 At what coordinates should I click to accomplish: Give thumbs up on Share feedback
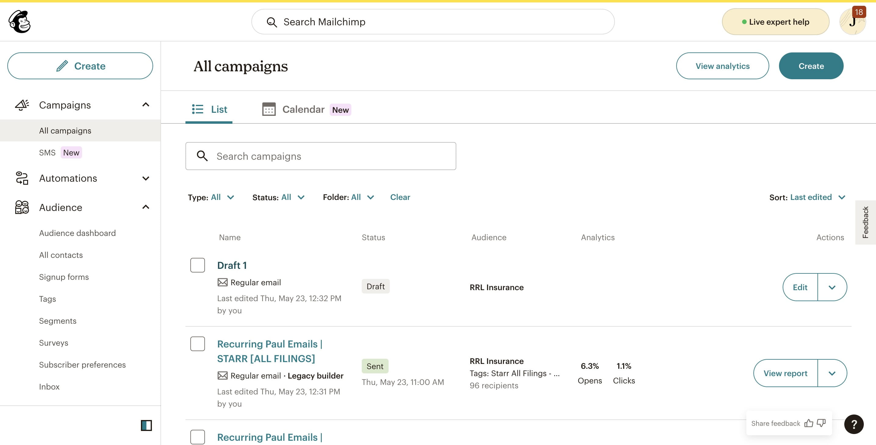(809, 423)
